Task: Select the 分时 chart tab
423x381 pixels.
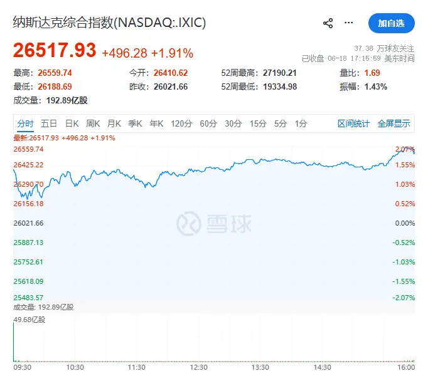Action: coord(25,123)
